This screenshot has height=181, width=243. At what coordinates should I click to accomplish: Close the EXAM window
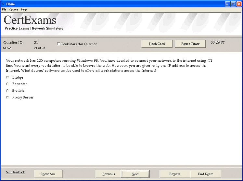239,4
